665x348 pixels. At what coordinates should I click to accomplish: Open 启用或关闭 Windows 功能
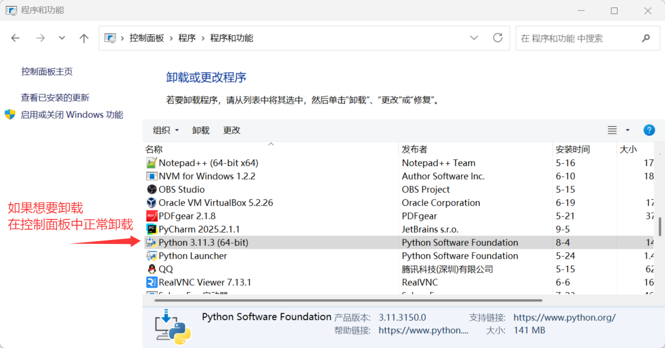72,114
